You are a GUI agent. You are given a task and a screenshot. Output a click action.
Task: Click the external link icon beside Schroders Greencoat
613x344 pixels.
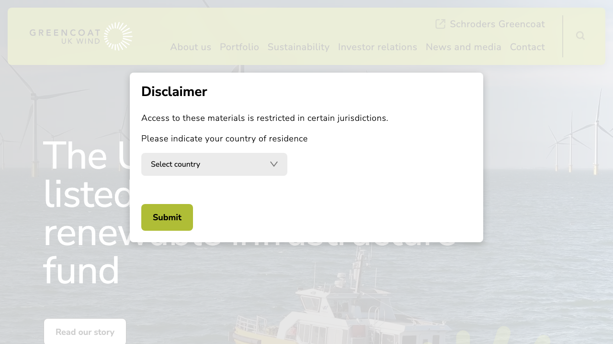click(440, 24)
